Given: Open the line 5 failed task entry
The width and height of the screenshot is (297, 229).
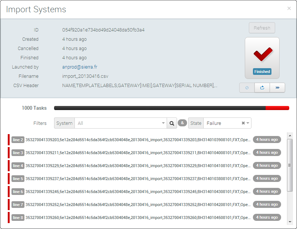Looking at the screenshot, I should point(138,179).
